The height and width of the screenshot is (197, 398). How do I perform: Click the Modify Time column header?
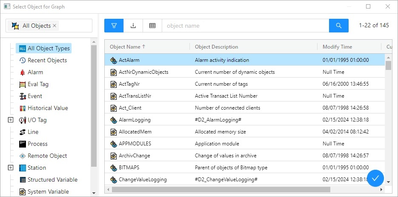tap(337, 47)
